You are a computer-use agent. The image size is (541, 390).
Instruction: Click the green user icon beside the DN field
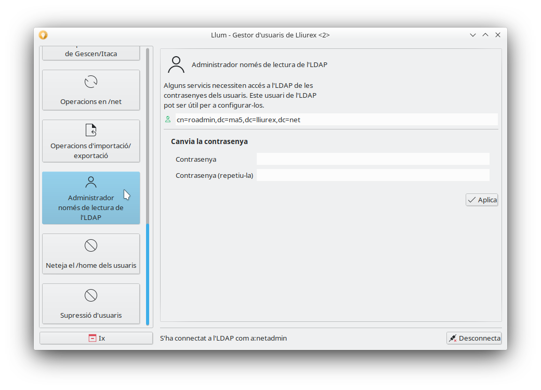point(168,120)
